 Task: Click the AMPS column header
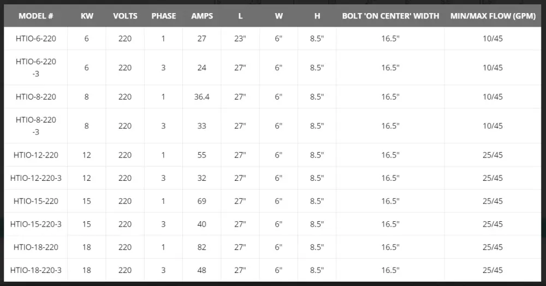click(x=202, y=16)
